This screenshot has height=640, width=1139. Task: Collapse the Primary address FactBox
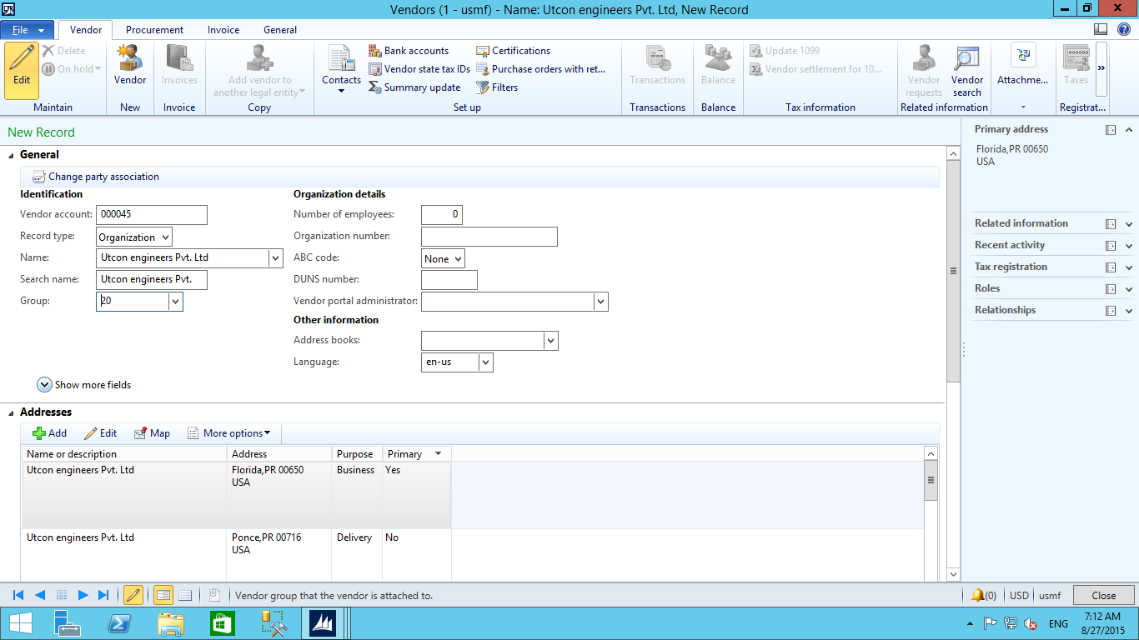click(1129, 130)
